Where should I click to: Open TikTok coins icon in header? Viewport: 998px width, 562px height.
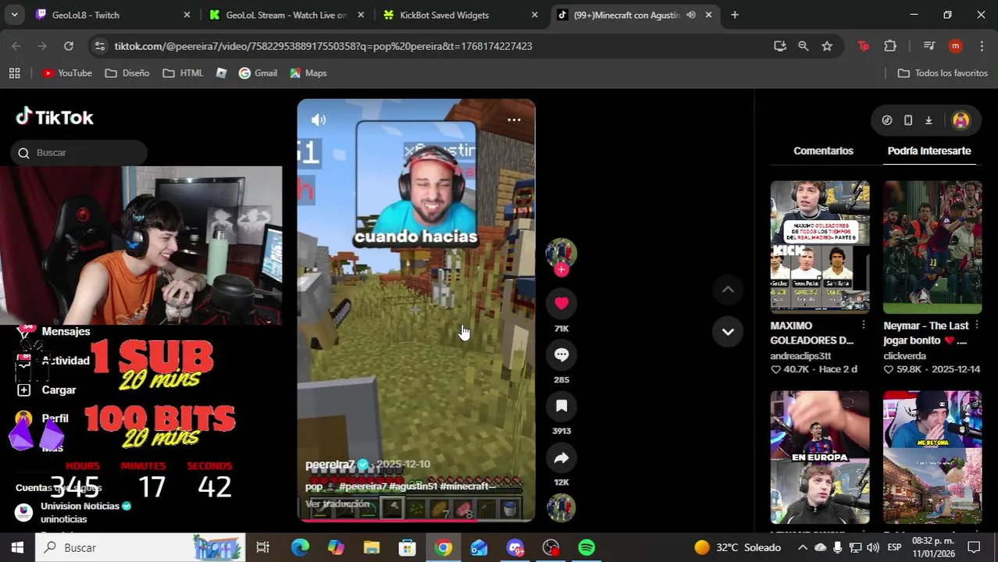887,120
